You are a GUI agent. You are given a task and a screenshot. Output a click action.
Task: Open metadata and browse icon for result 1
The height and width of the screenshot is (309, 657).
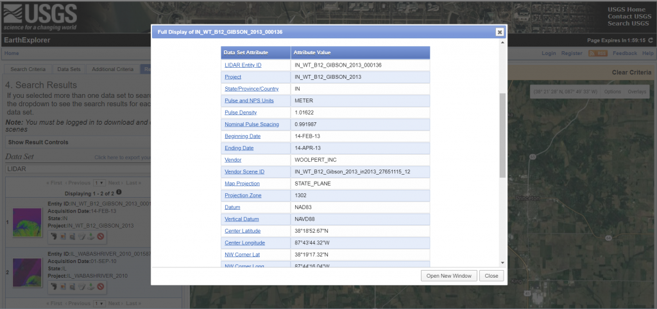pos(73,237)
